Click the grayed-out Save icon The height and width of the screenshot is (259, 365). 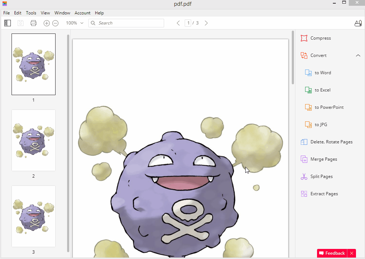click(x=21, y=23)
